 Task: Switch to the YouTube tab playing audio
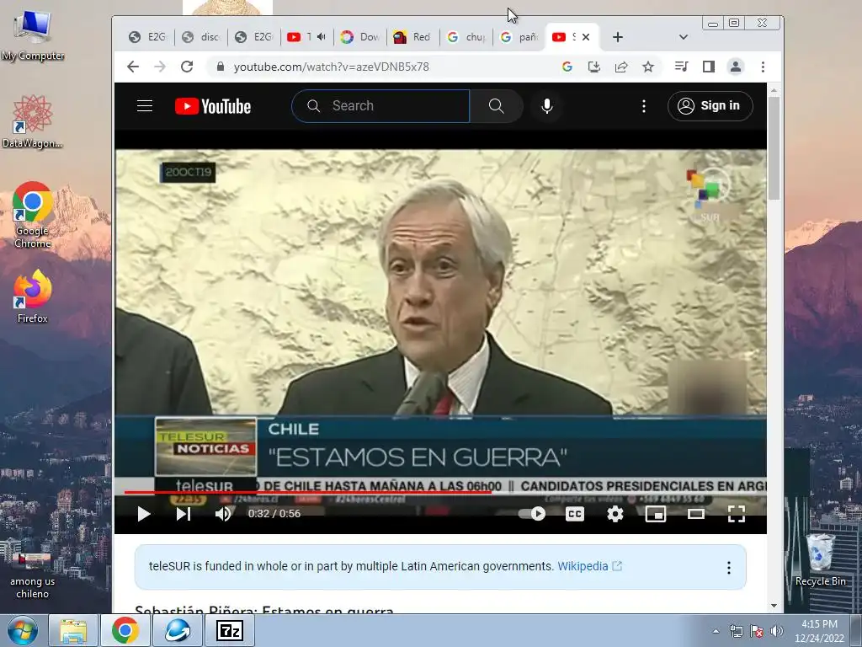coord(300,37)
